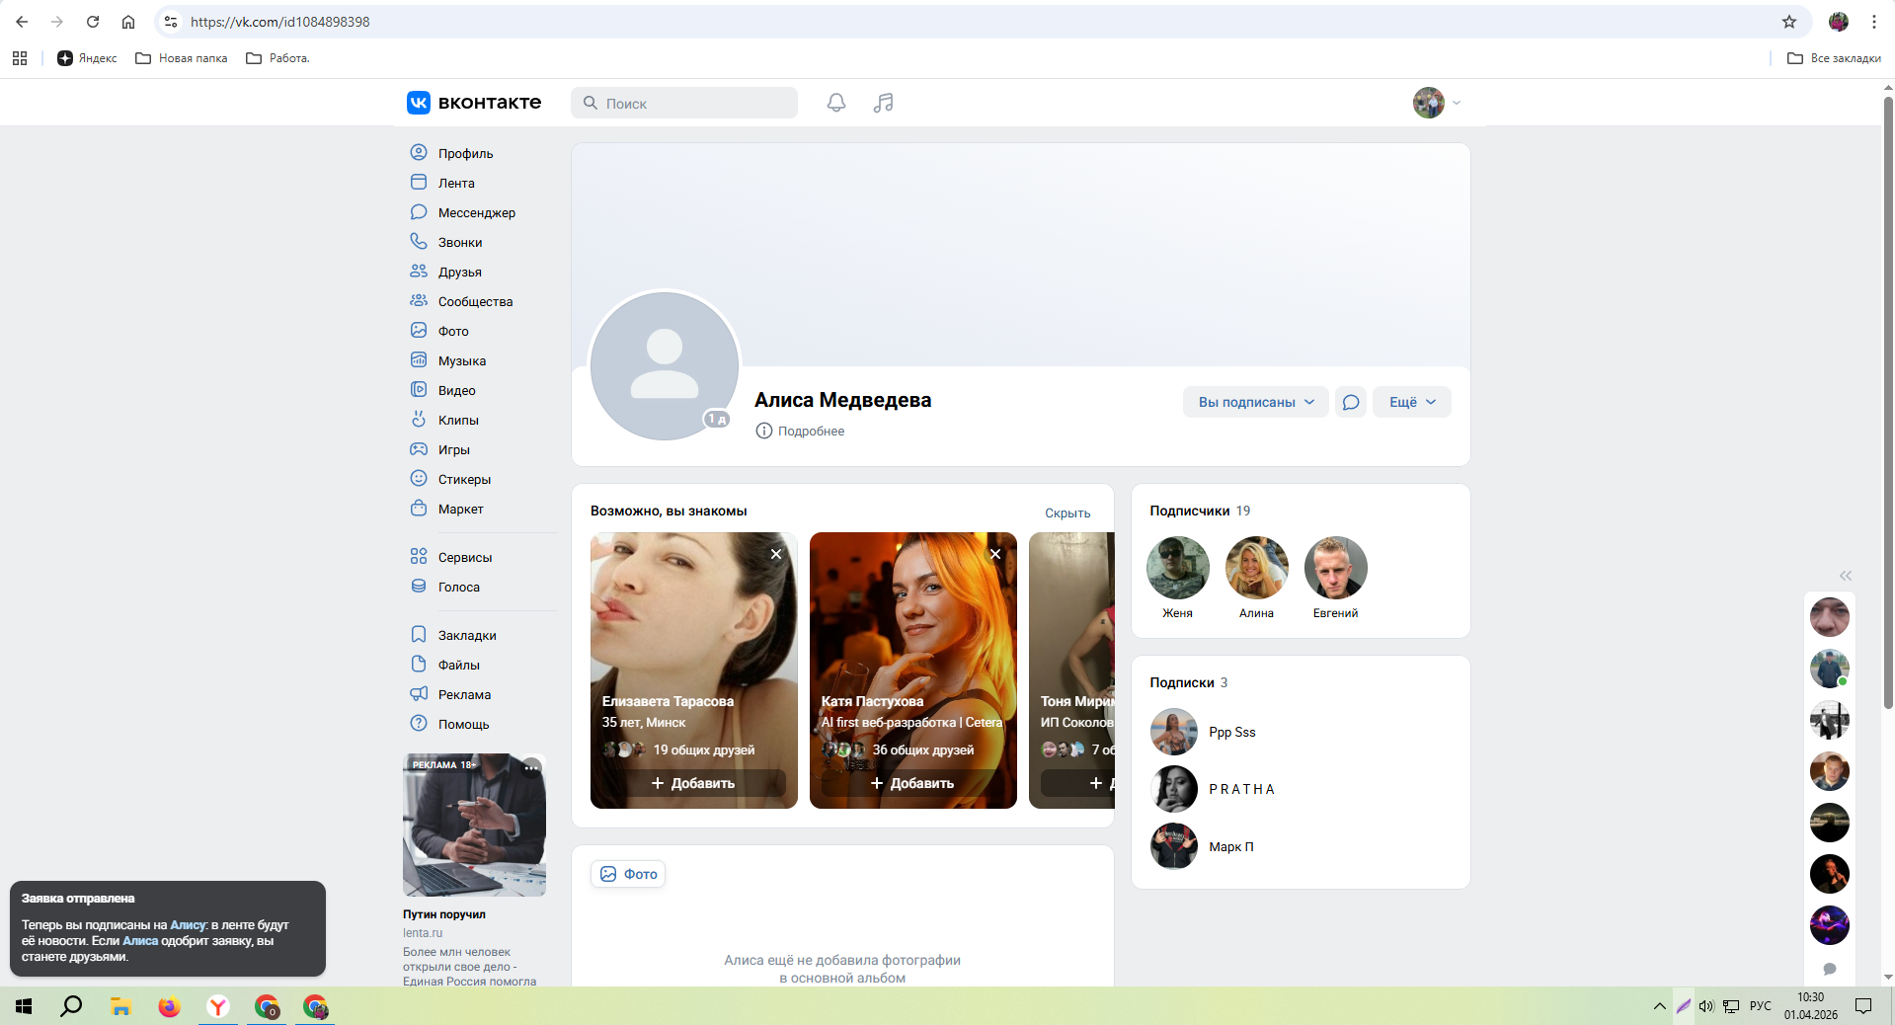Image resolution: width=1895 pixels, height=1025 pixels.
Task: Open the Яндекс bookmark
Action: [x=87, y=58]
